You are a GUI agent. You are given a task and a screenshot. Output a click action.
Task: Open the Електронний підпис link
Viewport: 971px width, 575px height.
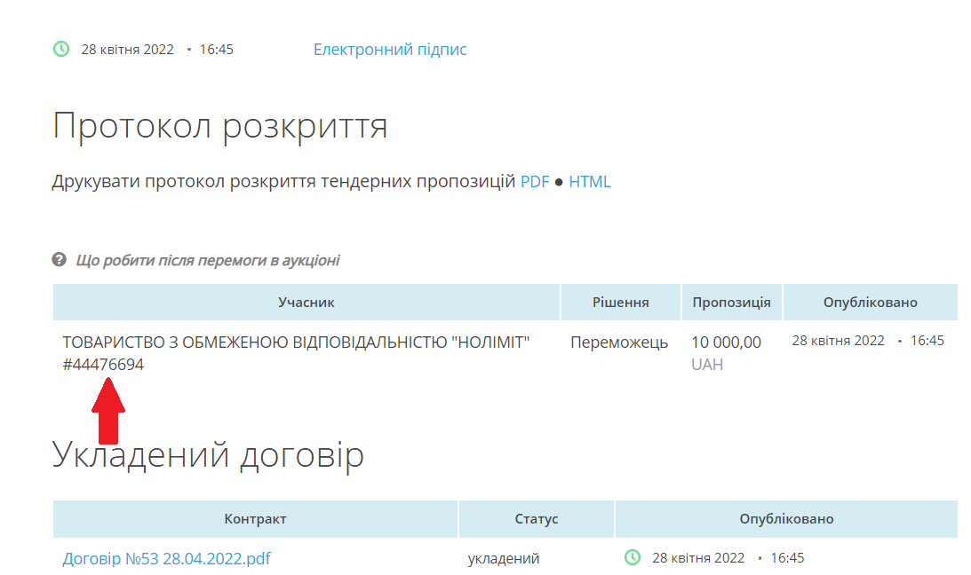point(389,50)
